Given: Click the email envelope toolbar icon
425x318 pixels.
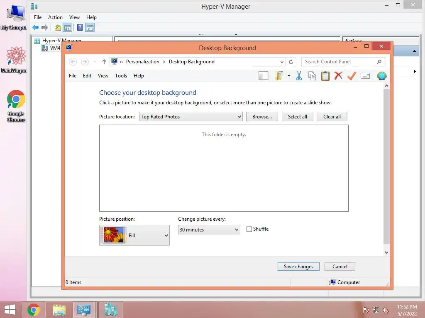Looking at the screenshot, I should tap(365, 76).
